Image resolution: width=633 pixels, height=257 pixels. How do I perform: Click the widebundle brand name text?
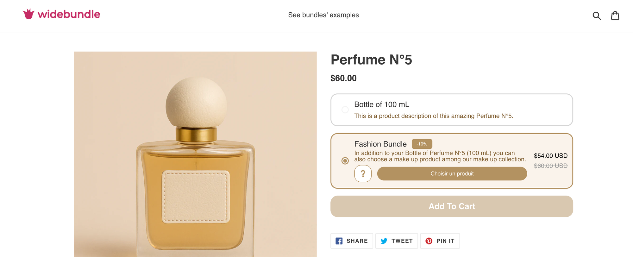69,14
